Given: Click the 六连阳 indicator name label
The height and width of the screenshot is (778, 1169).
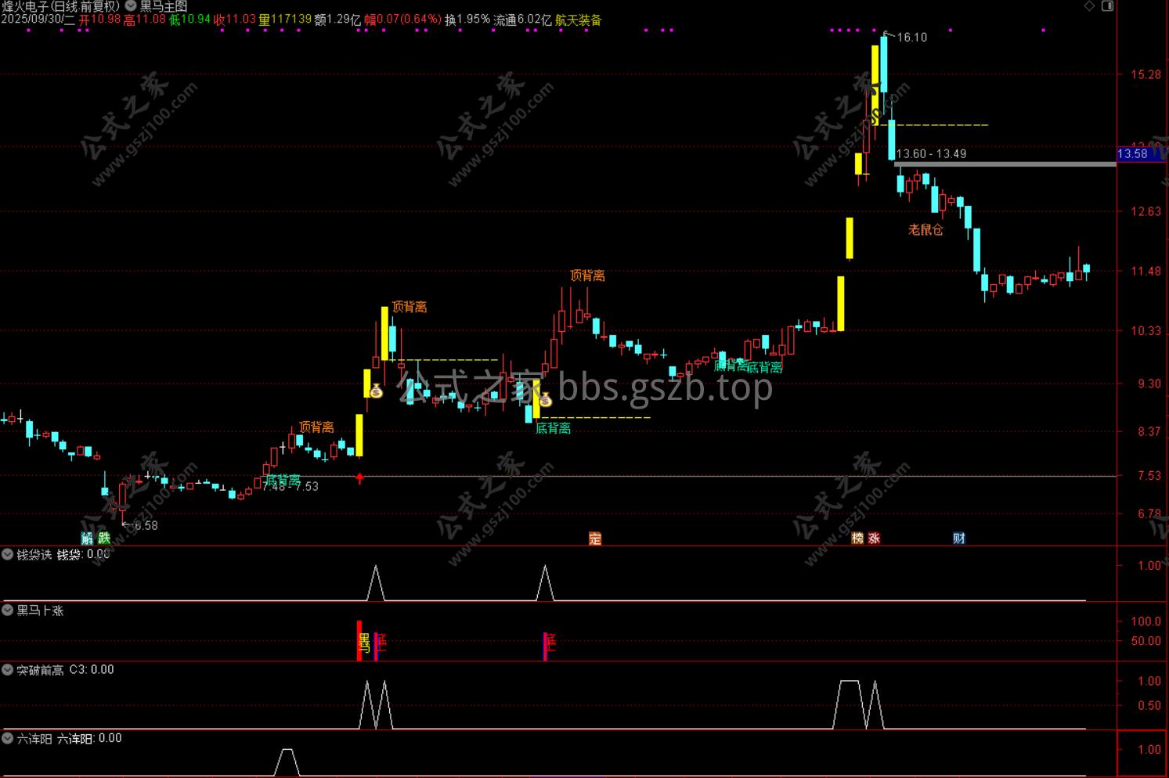Looking at the screenshot, I should 34,738.
